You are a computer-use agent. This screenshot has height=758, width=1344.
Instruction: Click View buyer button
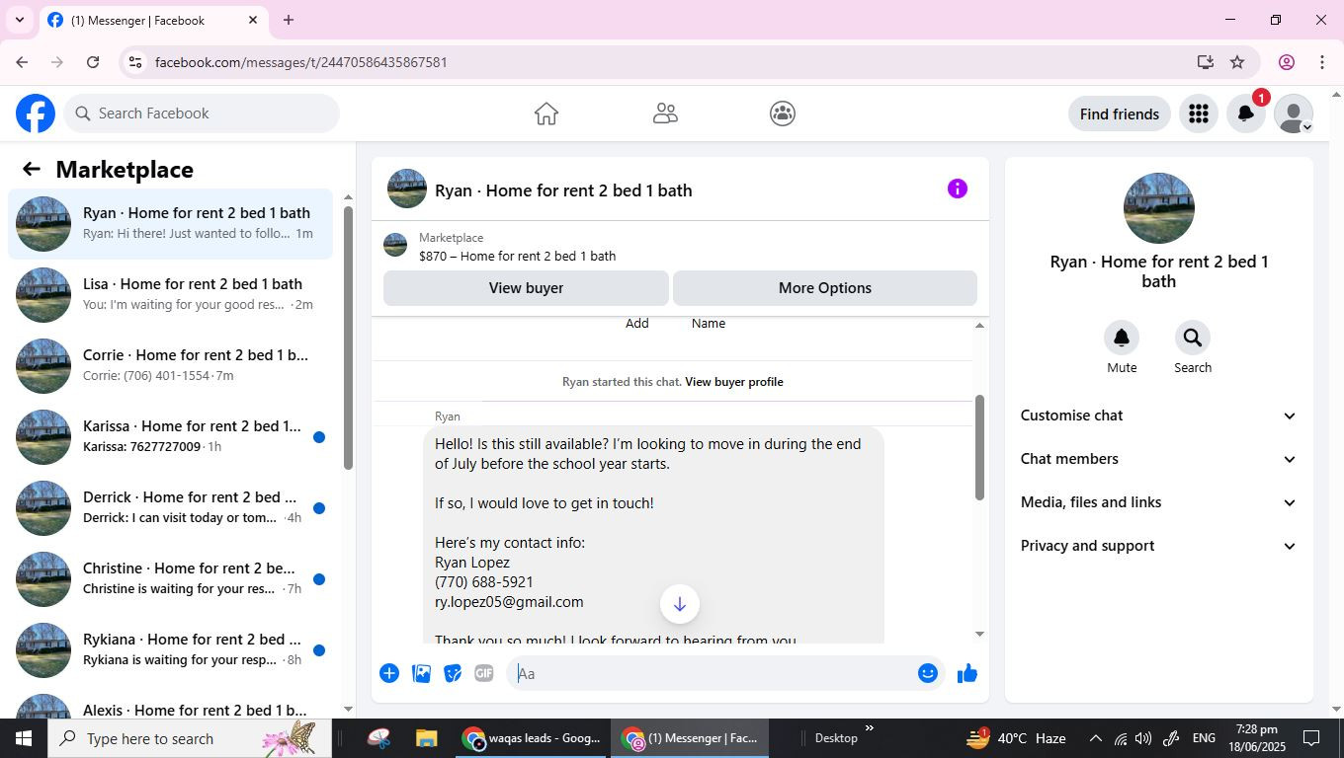pos(526,288)
